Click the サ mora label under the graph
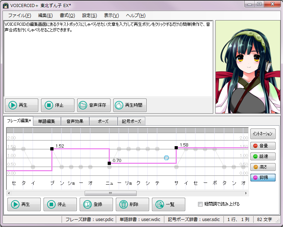This screenshot has width=283, height=227. 176,183
